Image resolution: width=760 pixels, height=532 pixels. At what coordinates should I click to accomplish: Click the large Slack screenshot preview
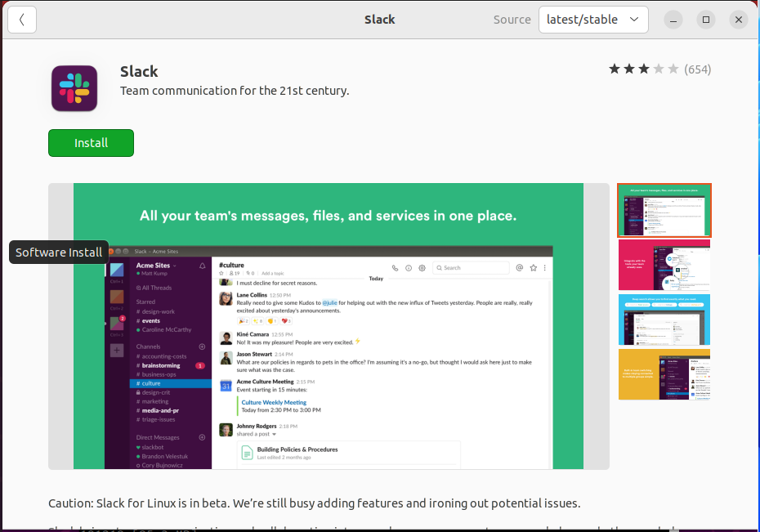tap(329, 326)
